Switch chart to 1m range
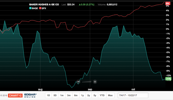Image resolution: width=173 pixels, height=100 pixels. [x=62, y=95]
